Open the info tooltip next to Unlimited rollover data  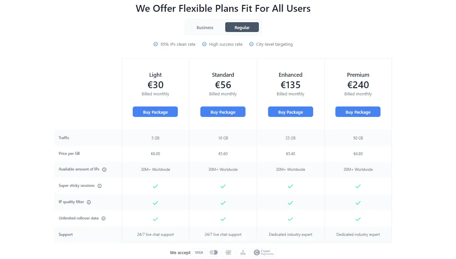104,218
